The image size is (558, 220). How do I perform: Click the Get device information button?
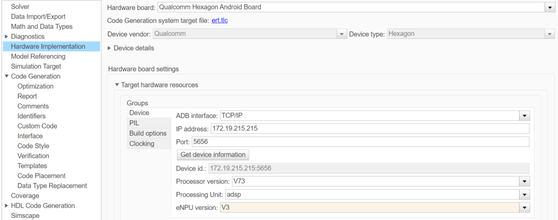pos(213,155)
